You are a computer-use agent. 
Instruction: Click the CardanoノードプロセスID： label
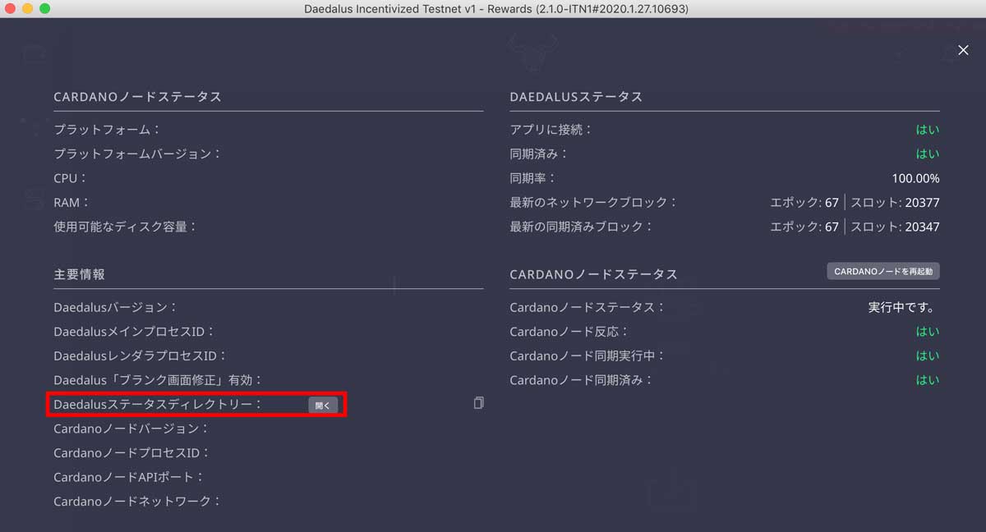pyautogui.click(x=132, y=452)
